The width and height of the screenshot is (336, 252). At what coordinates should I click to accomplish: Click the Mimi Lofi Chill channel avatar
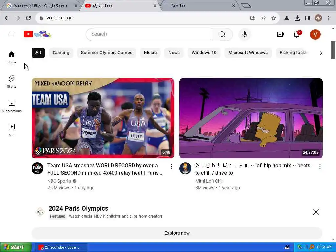point(185,168)
